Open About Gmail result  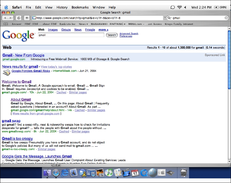pyautogui.click(x=21, y=99)
